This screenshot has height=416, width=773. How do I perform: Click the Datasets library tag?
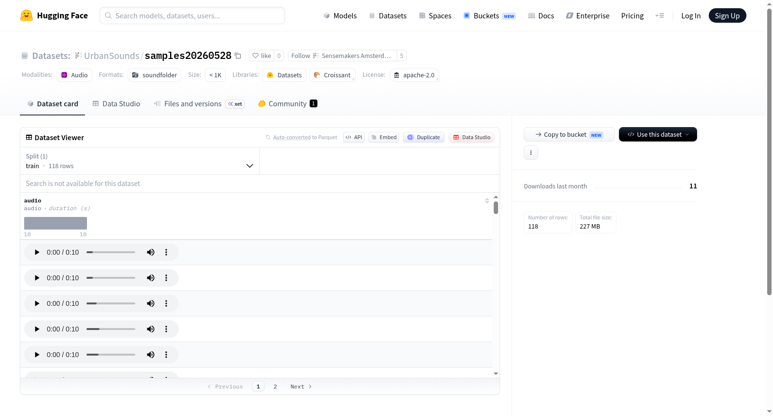pos(285,75)
